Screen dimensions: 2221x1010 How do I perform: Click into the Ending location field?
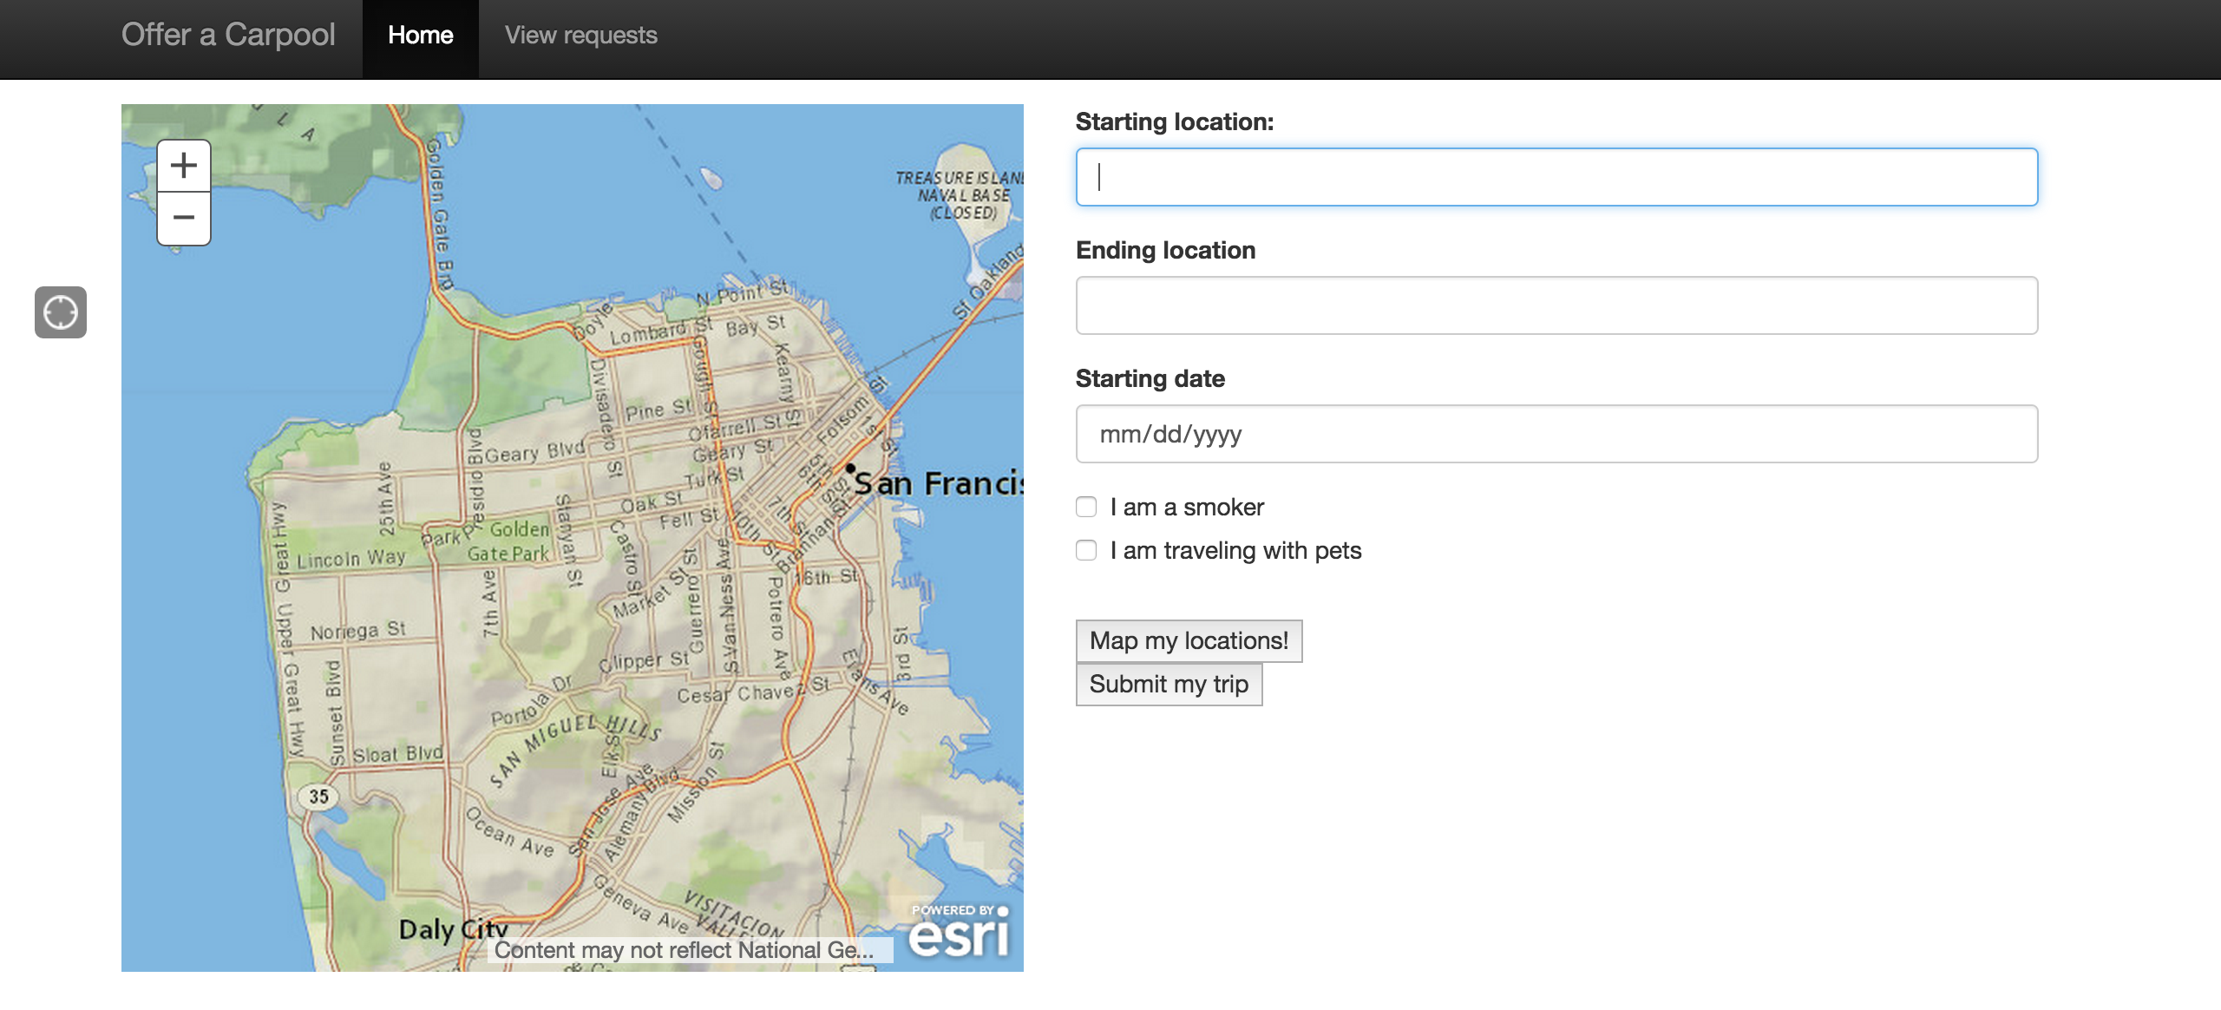tap(1556, 305)
